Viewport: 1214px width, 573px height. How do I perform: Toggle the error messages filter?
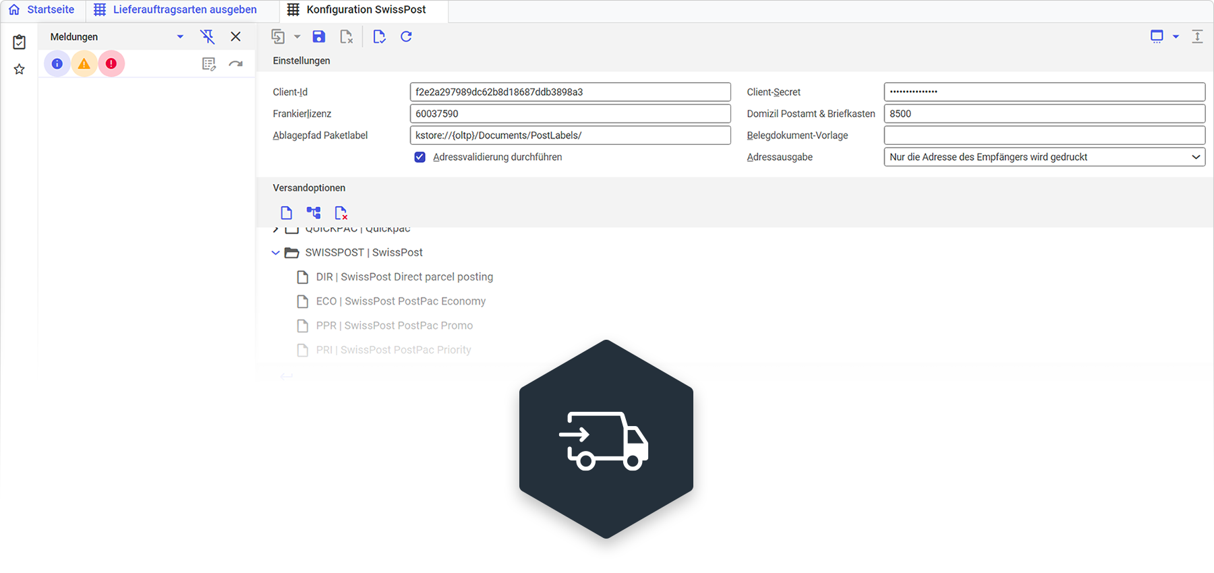click(x=111, y=64)
